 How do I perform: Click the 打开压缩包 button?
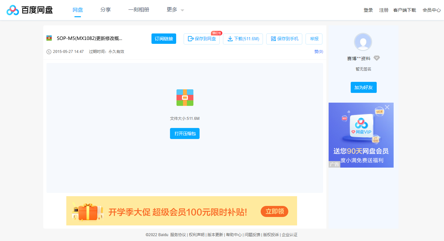185,133
